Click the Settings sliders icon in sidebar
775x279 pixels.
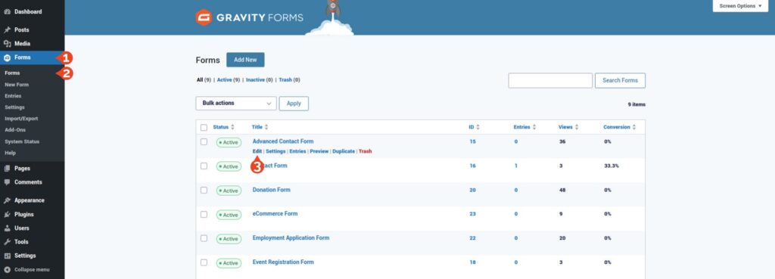[8, 256]
